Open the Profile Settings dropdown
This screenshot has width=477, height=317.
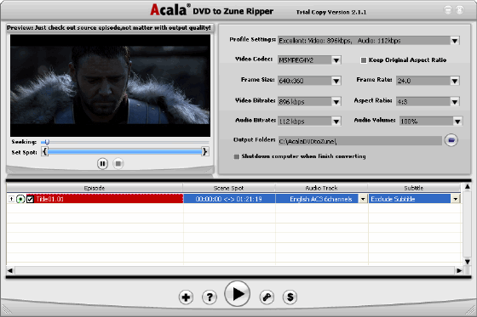coord(455,41)
